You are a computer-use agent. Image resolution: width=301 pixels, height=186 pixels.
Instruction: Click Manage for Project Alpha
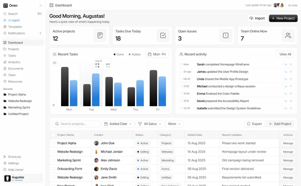[x=288, y=143]
